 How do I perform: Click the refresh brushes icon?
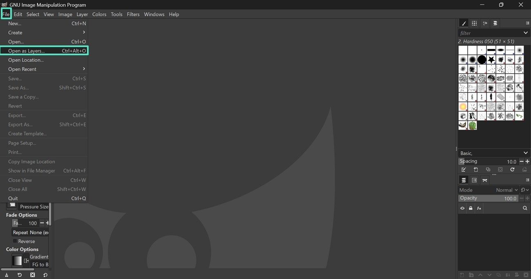512,169
